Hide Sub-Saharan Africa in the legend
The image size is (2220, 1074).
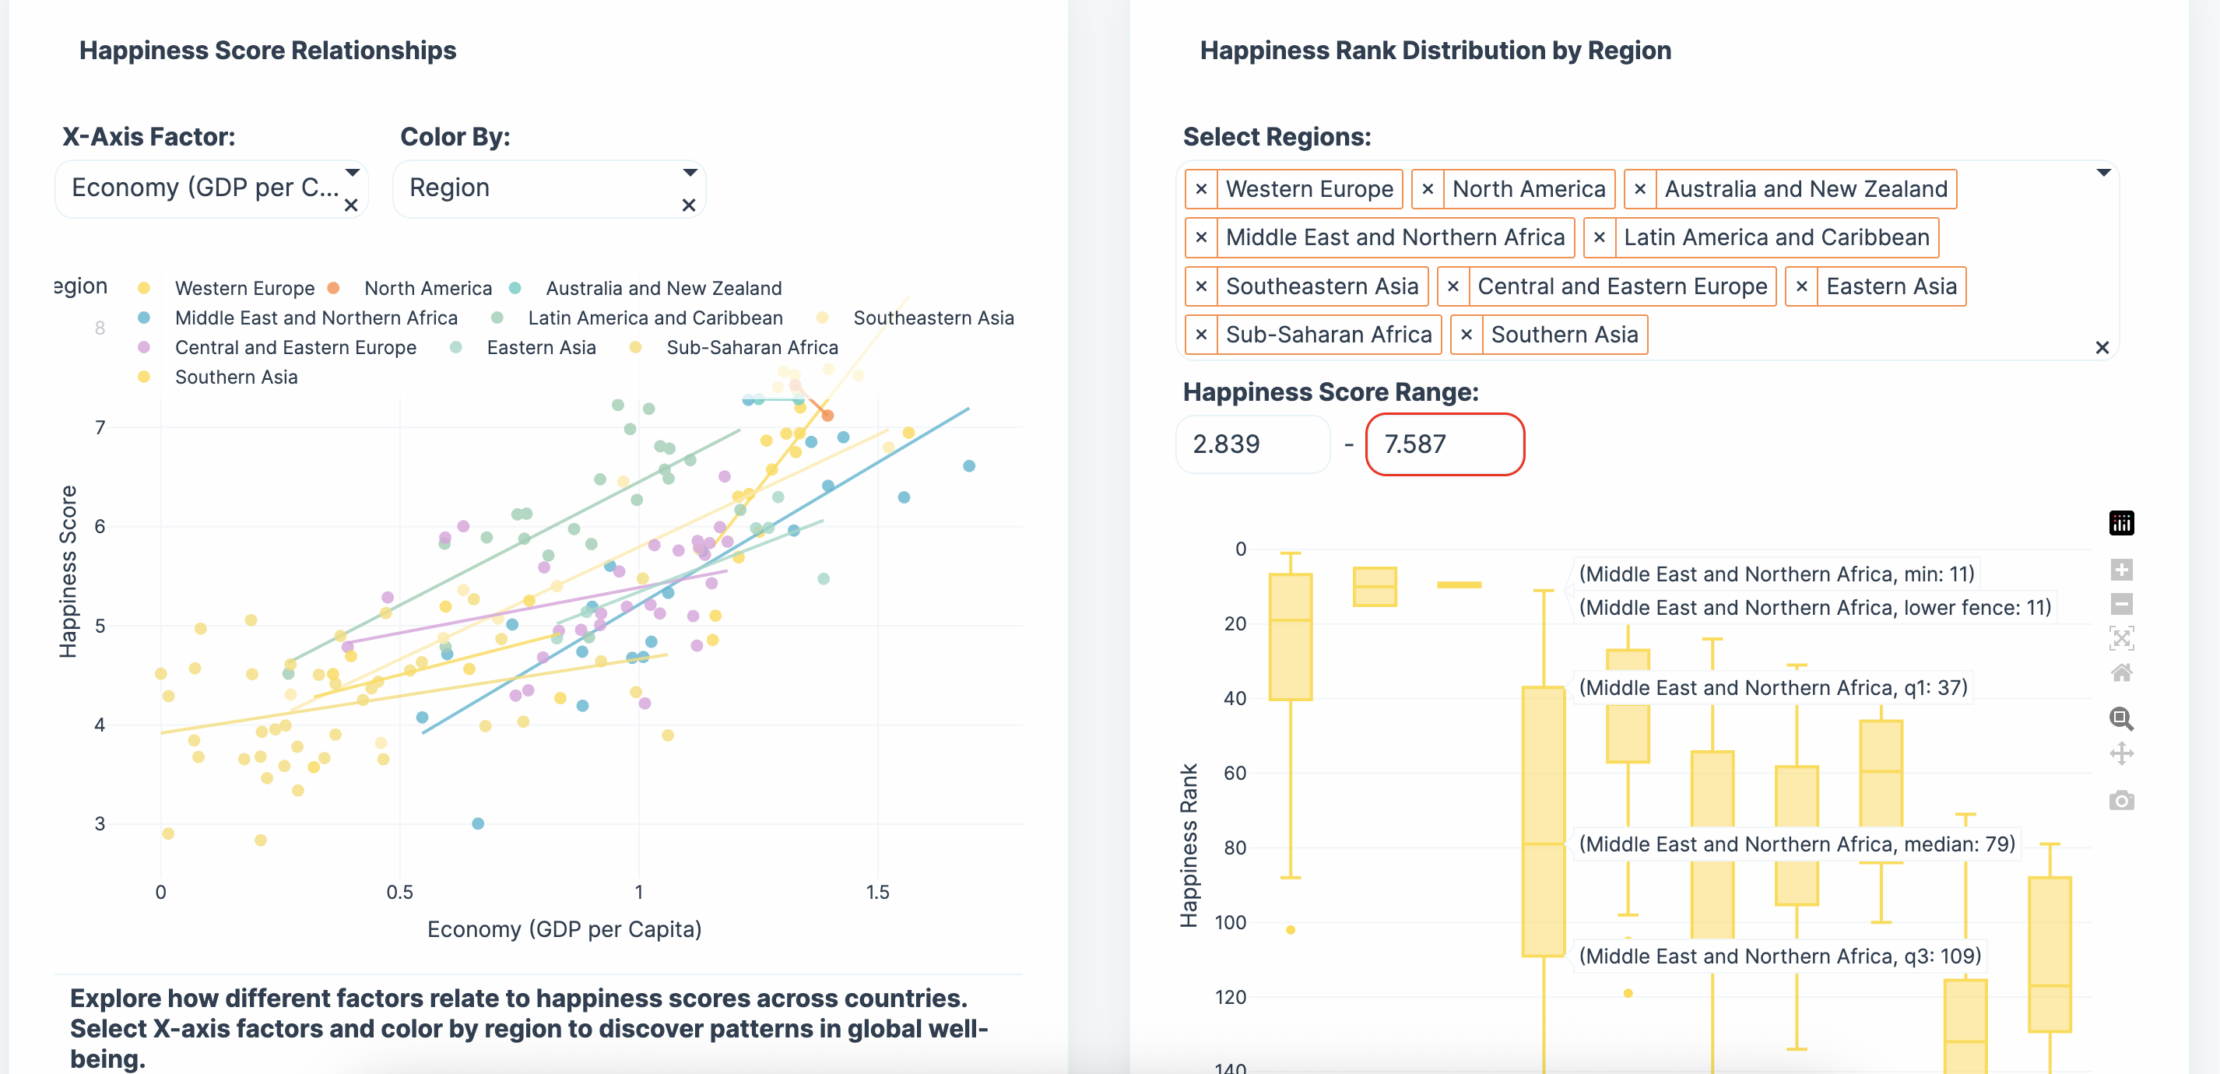[x=751, y=347]
